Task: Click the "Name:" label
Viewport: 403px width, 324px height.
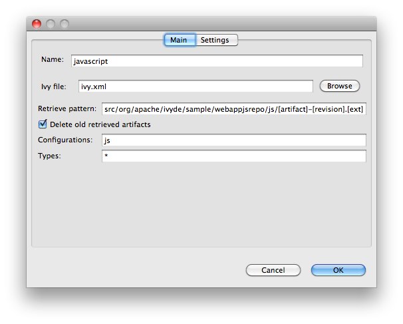Action: point(52,59)
